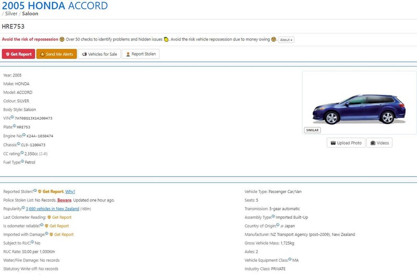
Task: Click the info icon next to VIN
Action: (12, 117)
